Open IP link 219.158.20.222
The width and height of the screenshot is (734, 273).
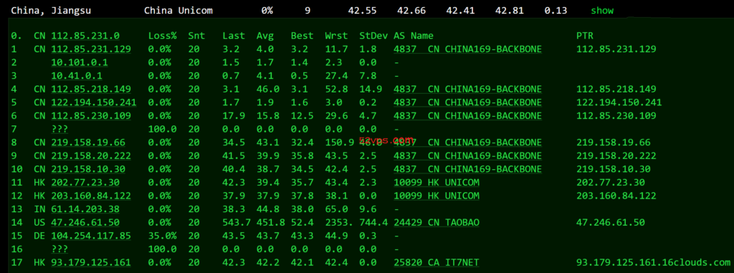[91, 155]
